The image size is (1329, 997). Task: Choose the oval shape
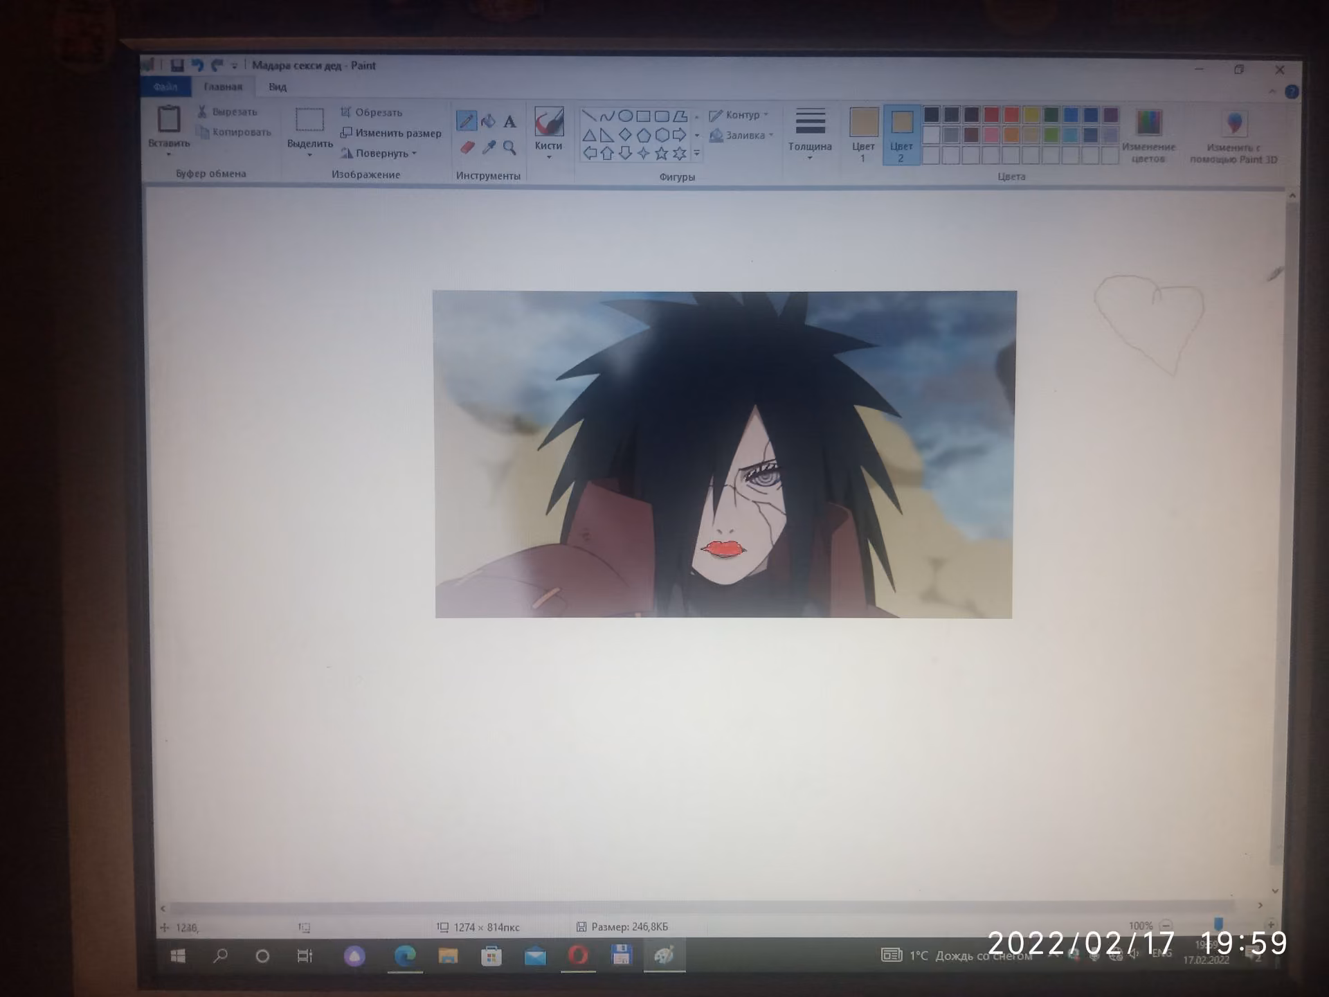pos(625,116)
